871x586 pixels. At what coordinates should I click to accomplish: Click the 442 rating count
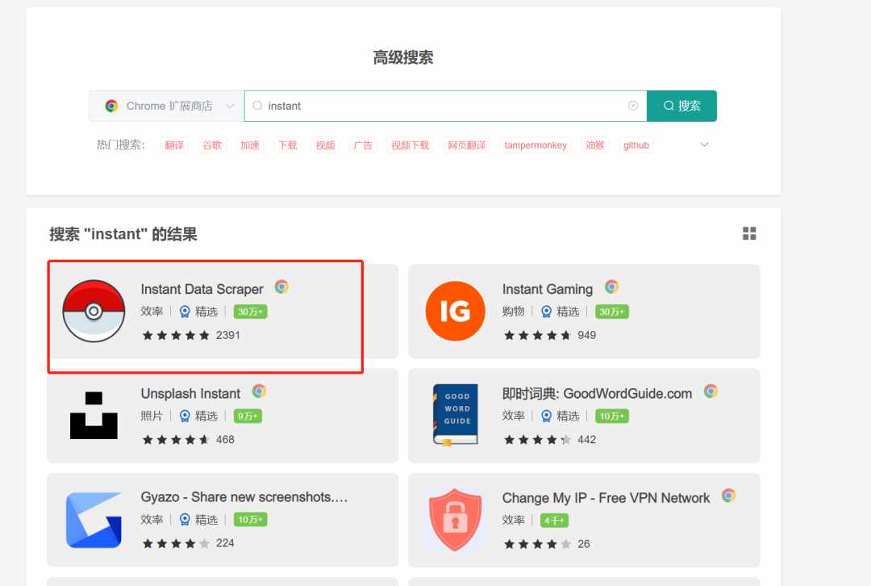(586, 440)
